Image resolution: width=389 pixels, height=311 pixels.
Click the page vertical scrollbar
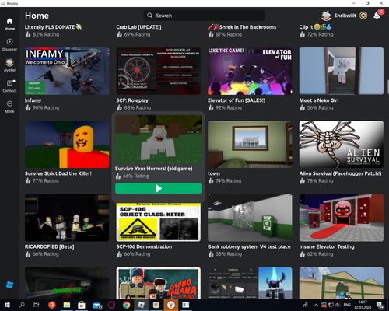coord(388,87)
